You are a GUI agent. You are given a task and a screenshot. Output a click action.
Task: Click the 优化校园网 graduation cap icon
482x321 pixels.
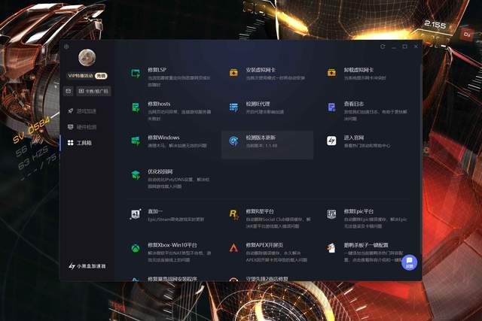pyautogui.click(x=136, y=174)
